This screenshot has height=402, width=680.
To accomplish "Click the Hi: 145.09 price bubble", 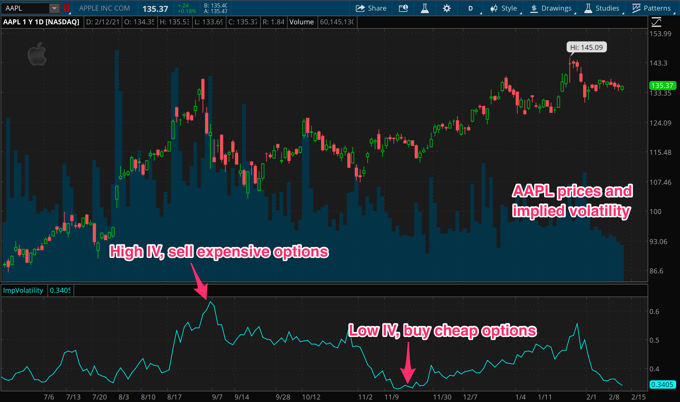I will point(586,47).
